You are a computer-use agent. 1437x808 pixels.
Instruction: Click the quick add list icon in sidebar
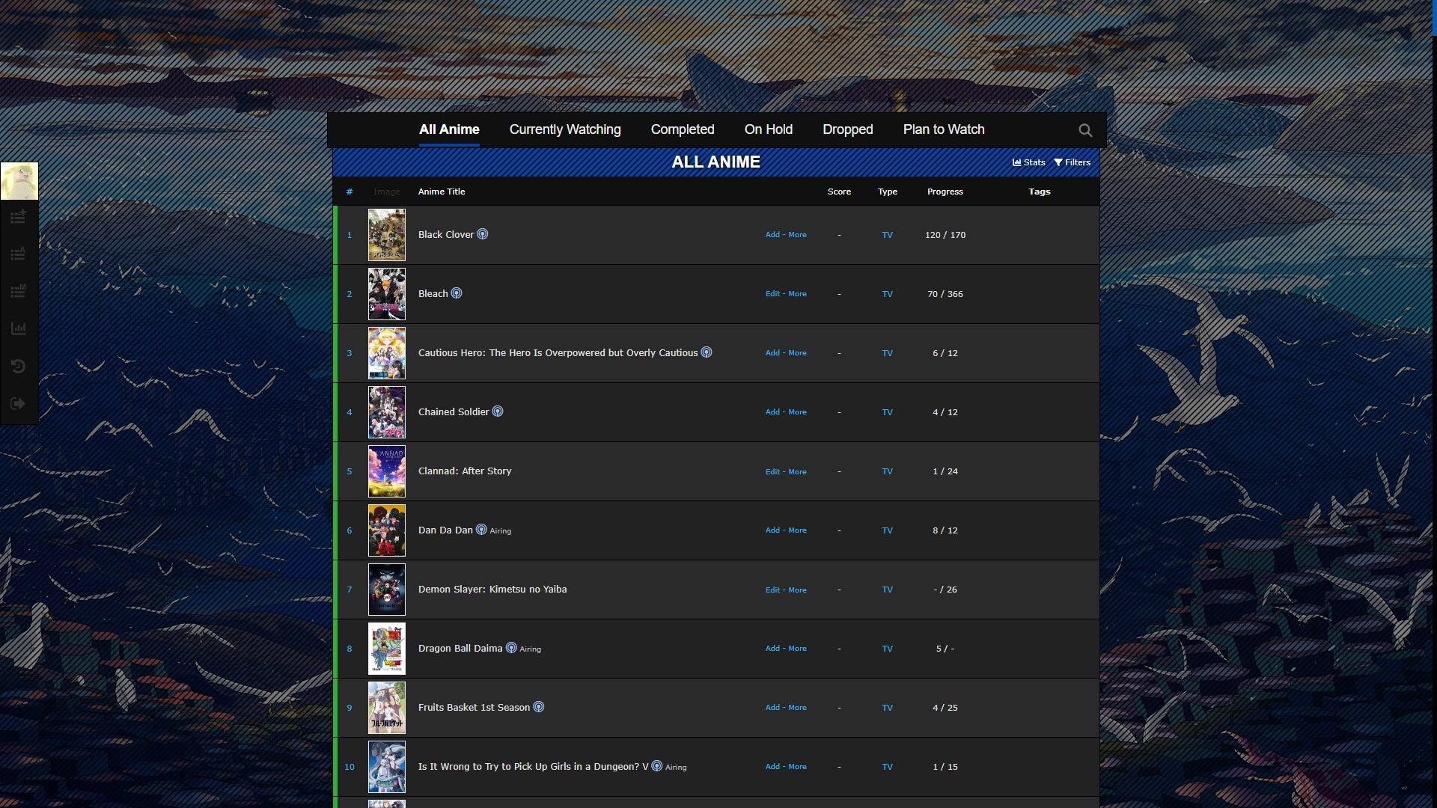click(x=18, y=218)
